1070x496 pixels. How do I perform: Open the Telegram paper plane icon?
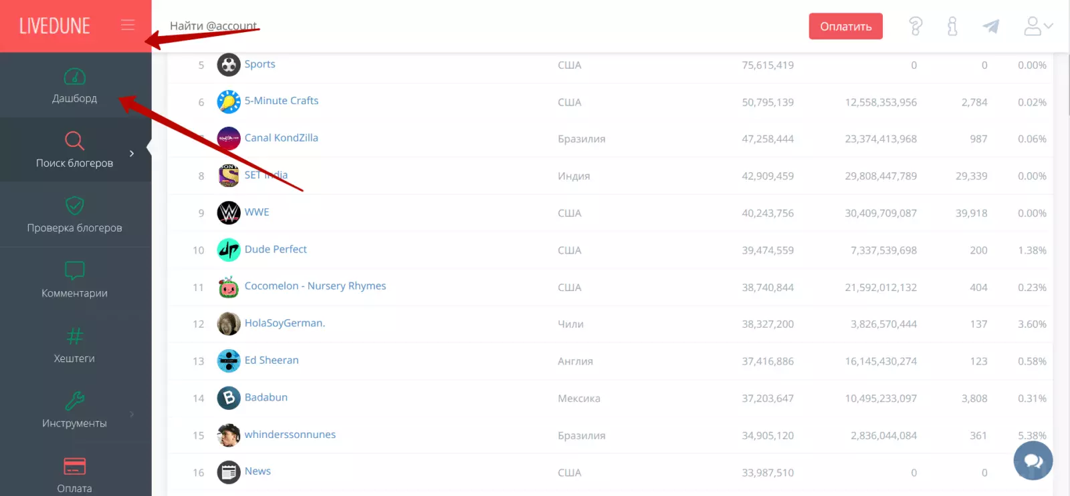click(x=991, y=26)
